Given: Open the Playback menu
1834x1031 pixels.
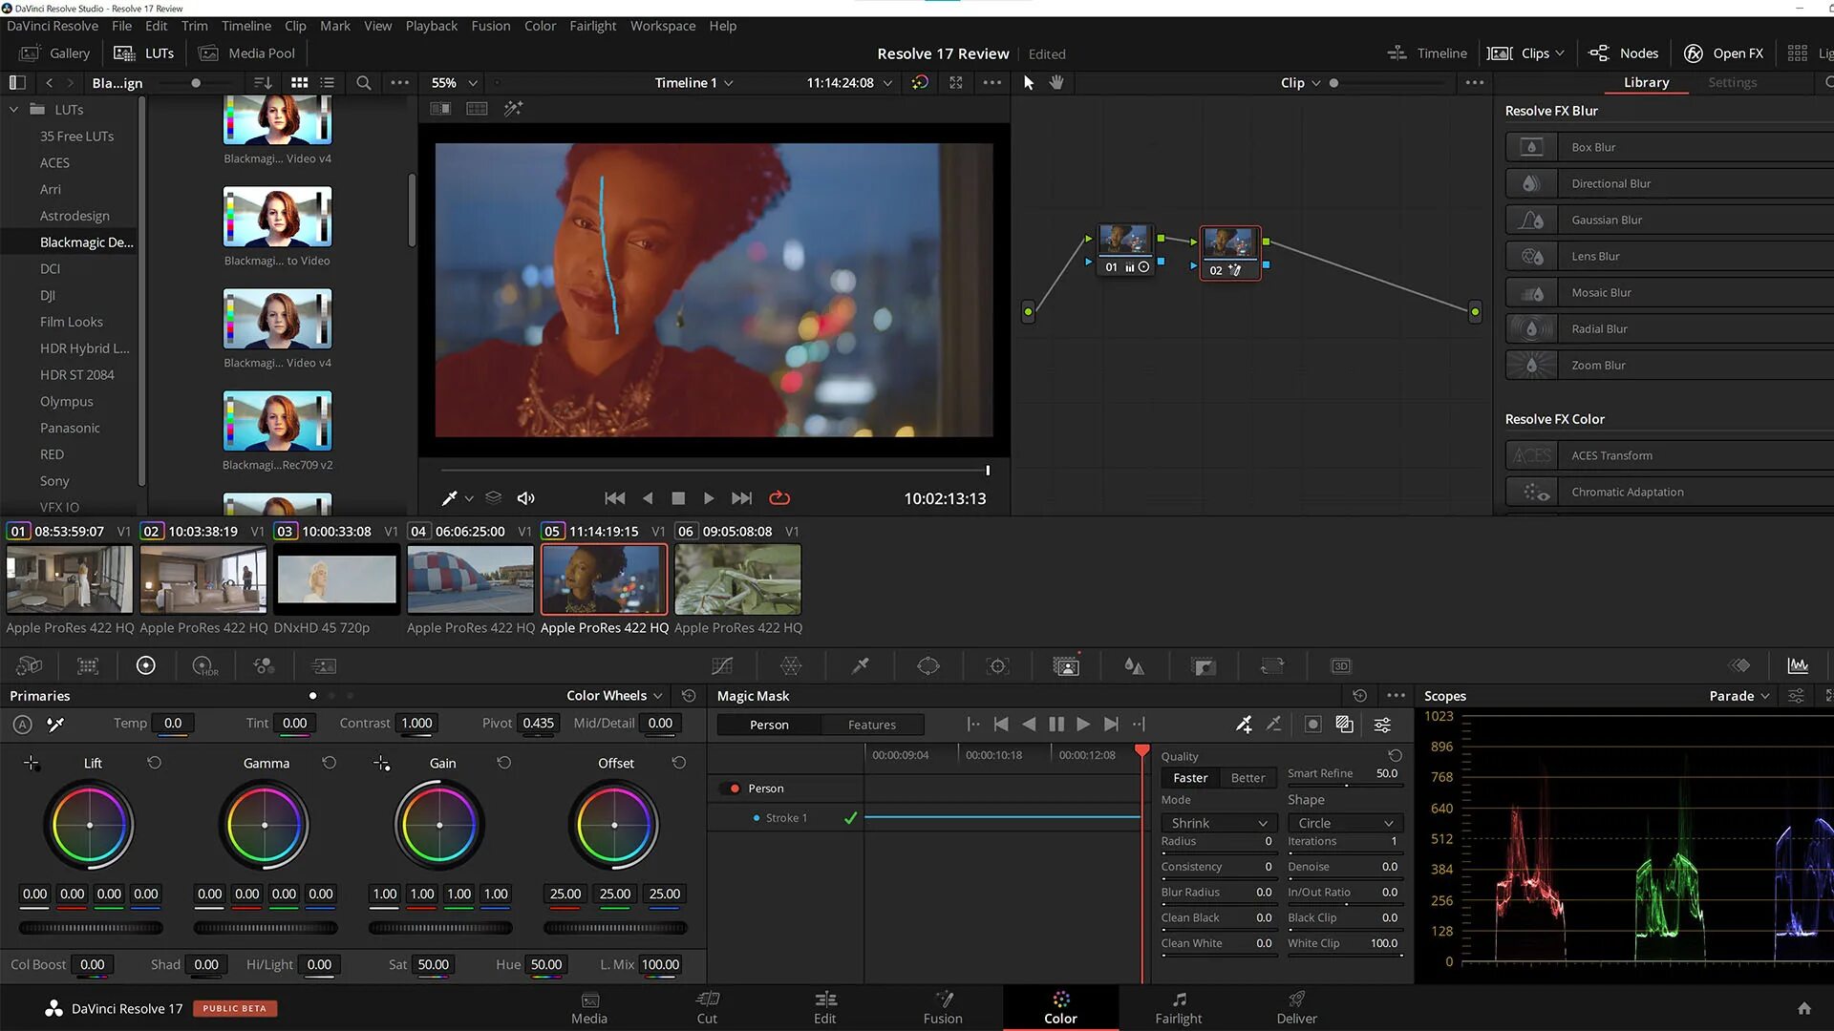Looking at the screenshot, I should tap(432, 26).
